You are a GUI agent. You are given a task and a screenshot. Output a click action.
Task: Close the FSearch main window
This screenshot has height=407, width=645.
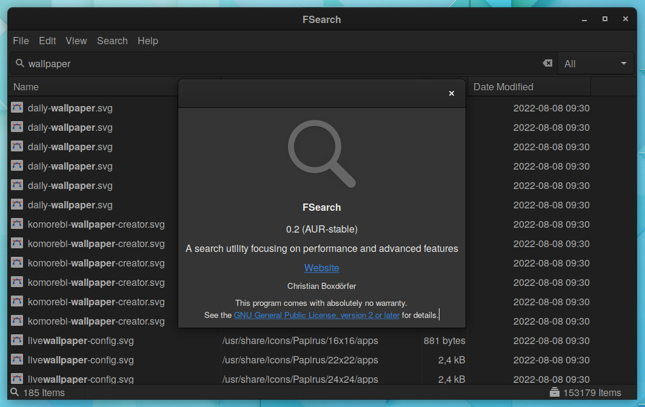pos(625,19)
